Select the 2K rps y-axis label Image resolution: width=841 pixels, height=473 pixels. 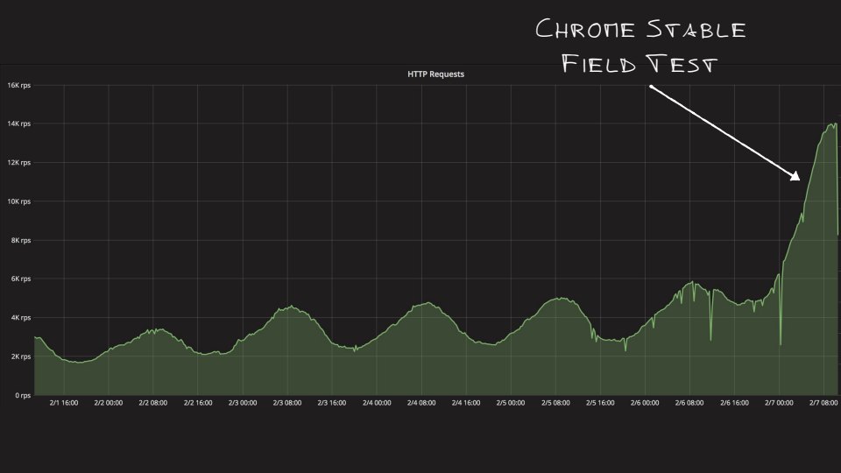[21, 357]
